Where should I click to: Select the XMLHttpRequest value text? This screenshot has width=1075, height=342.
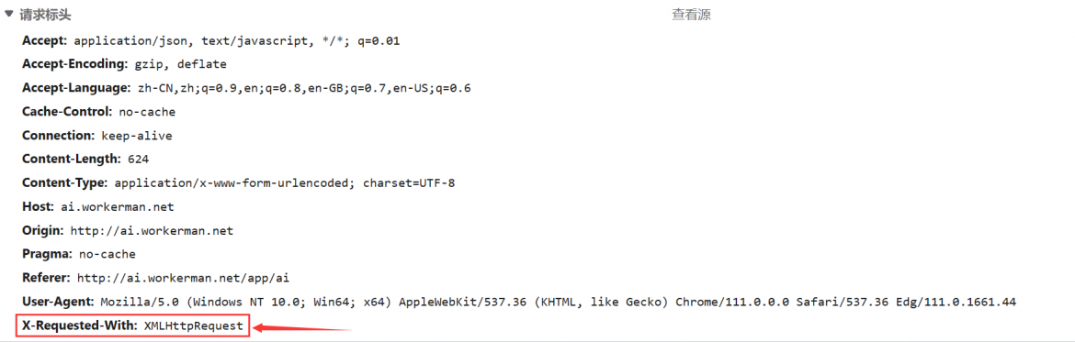tap(193, 325)
